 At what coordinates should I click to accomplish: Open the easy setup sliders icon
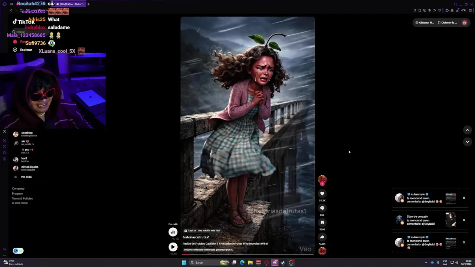pyautogui.click(x=470, y=10)
